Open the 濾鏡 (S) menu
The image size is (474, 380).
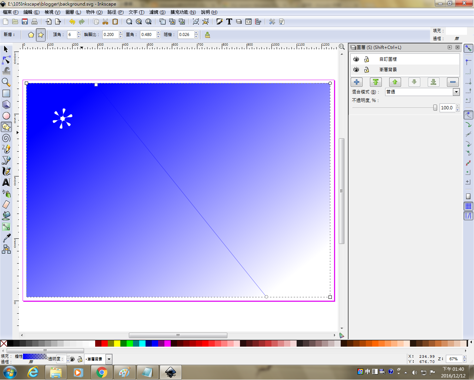tap(157, 12)
